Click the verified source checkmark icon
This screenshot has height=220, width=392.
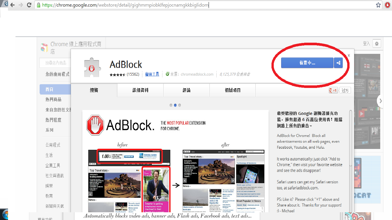pos(168,74)
